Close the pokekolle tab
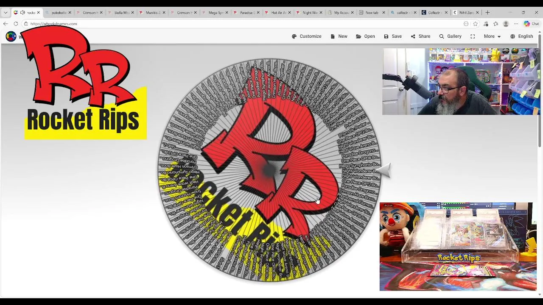 (70, 13)
